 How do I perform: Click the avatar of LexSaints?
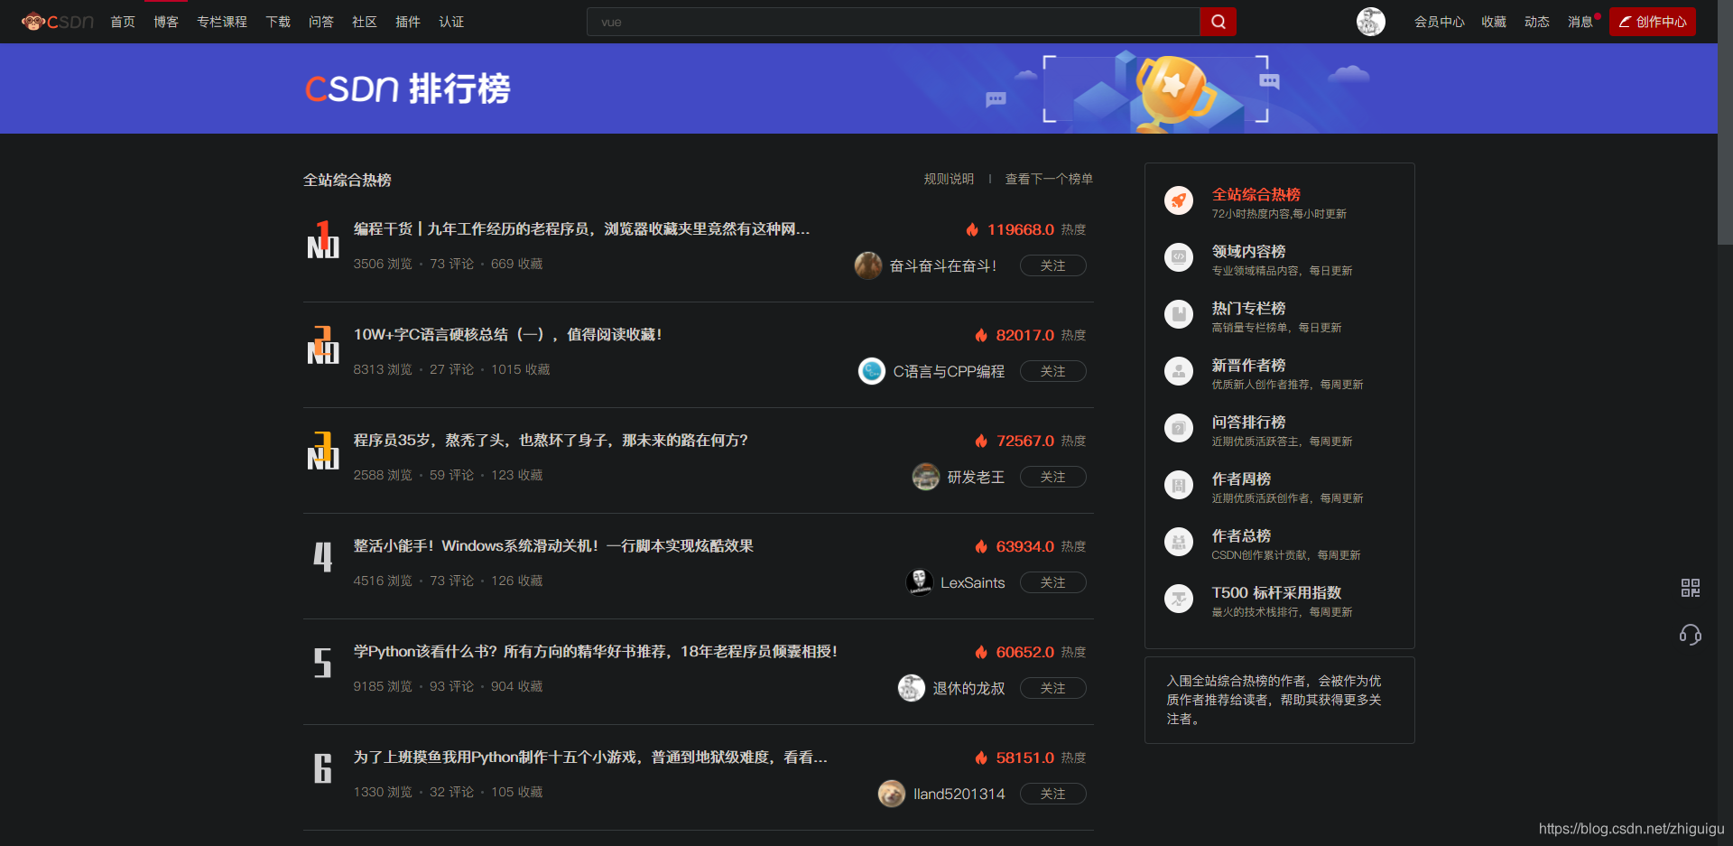coord(920,582)
